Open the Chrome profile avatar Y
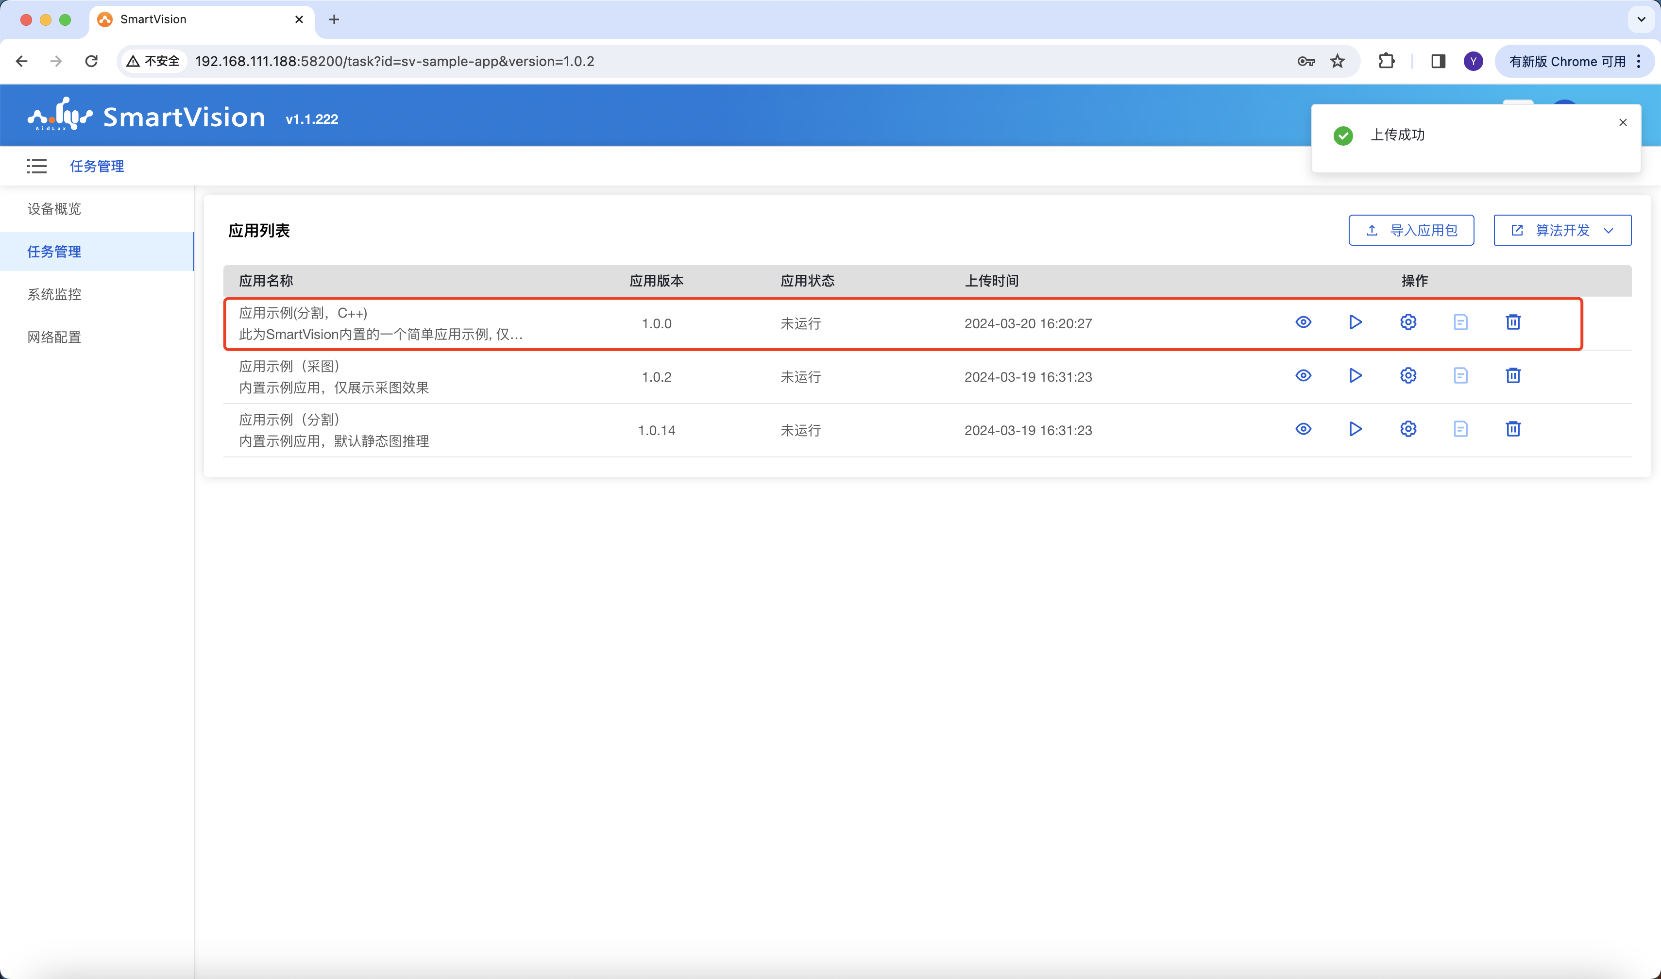 1473,61
